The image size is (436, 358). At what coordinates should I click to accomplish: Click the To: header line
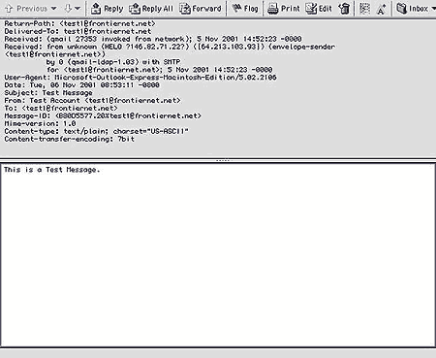click(61, 109)
